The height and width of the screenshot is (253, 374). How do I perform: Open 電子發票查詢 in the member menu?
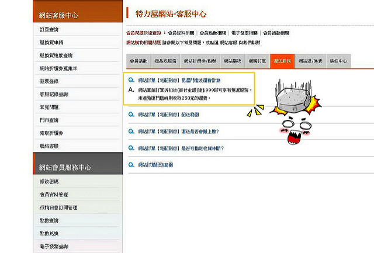54,247
